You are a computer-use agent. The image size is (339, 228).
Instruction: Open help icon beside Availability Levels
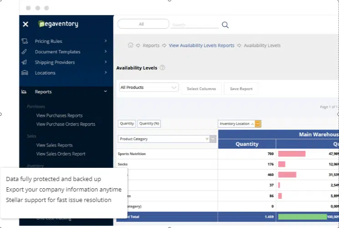[162, 67]
